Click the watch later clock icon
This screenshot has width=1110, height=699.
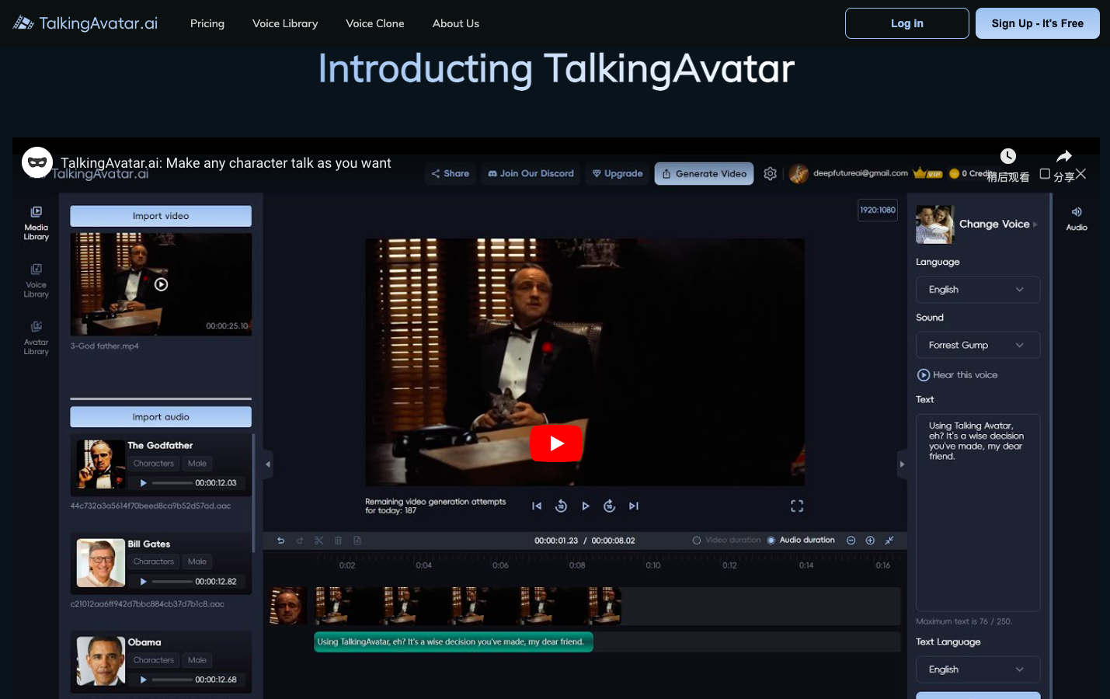tap(1008, 156)
